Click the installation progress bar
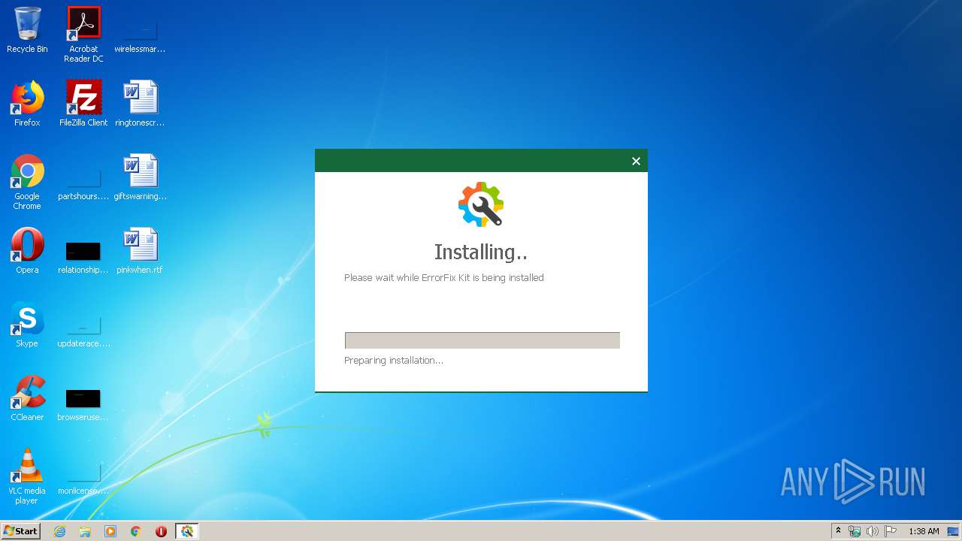This screenshot has width=962, height=541. (x=482, y=340)
